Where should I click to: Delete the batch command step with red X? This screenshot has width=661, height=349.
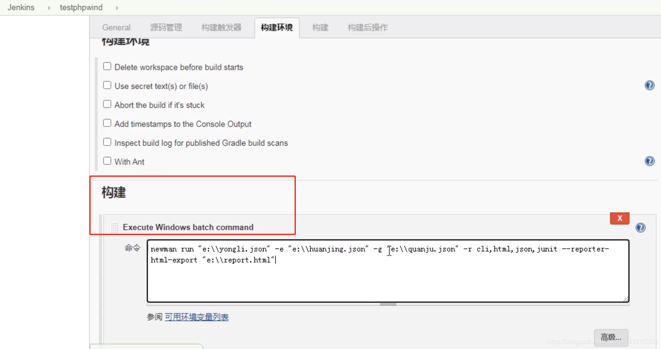620,218
